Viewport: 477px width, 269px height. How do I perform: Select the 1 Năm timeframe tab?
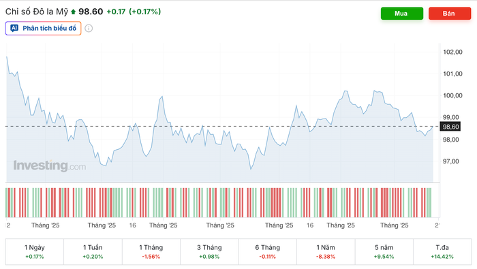click(x=326, y=252)
